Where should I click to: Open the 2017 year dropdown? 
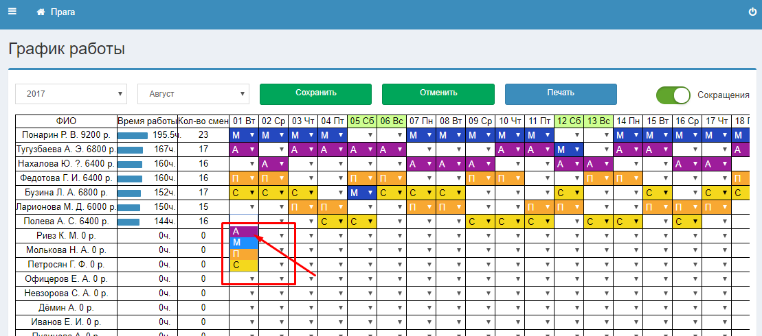[x=71, y=94]
